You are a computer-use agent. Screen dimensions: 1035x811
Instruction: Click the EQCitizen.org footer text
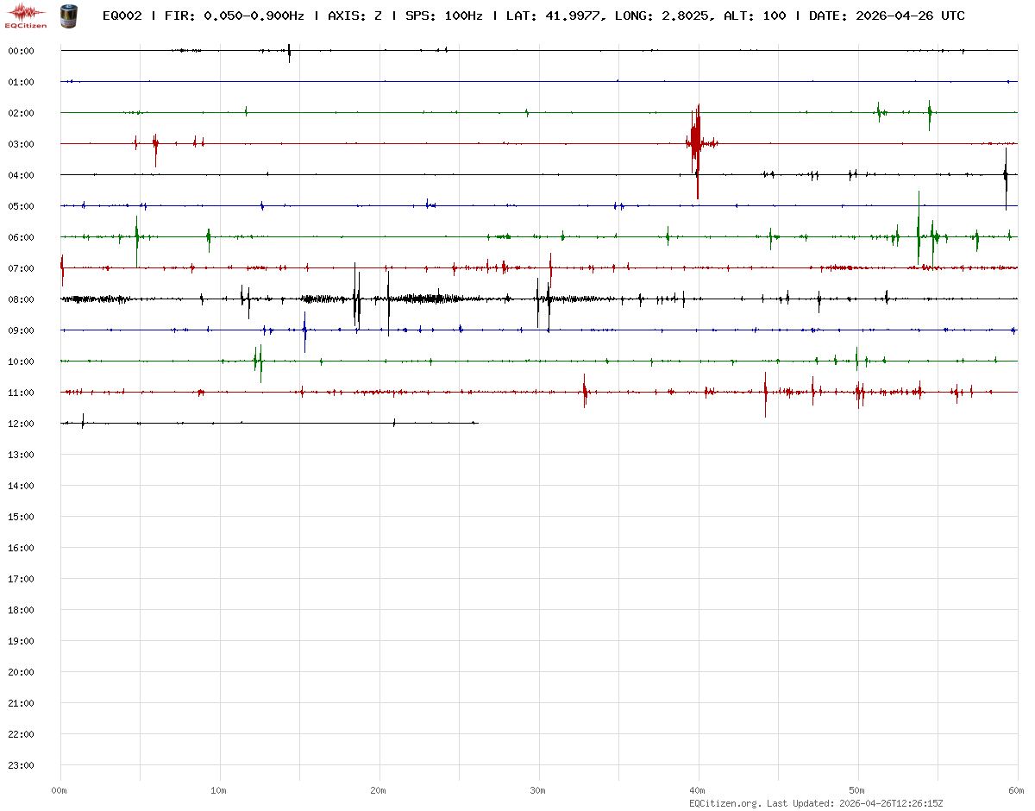(724, 803)
